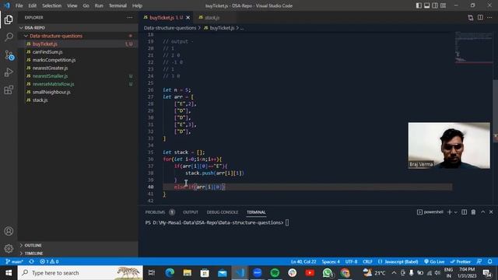The image size is (498, 280).
Task: Close the buyTicket.js editor tab
Action: [188, 17]
